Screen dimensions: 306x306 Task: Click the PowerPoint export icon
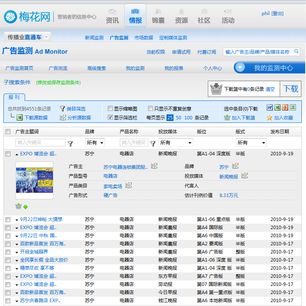pyautogui.click(x=285, y=107)
